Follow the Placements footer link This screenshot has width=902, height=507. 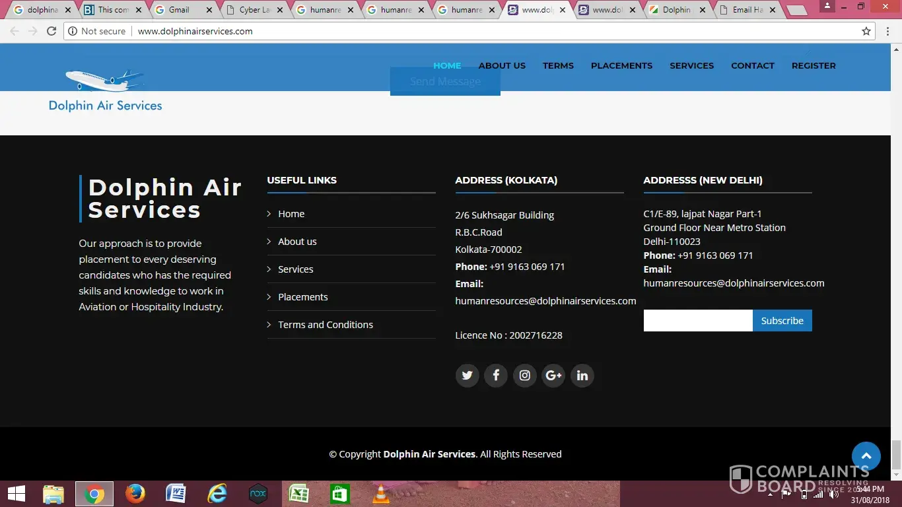pyautogui.click(x=303, y=297)
